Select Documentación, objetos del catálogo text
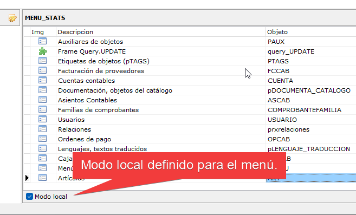This screenshot has width=356, height=215. point(115,90)
